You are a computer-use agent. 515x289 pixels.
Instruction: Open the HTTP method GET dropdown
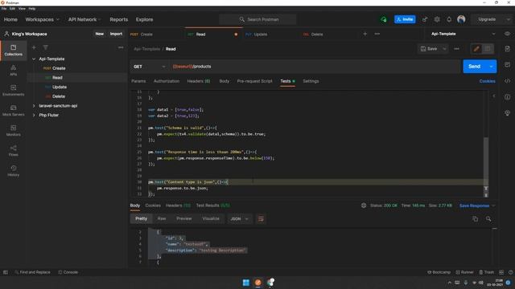150,67
